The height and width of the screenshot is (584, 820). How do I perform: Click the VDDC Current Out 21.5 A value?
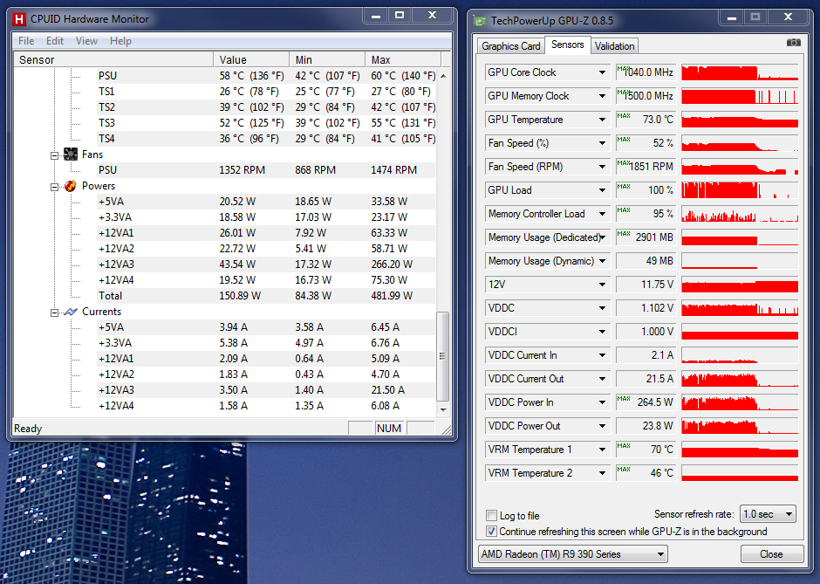click(646, 379)
